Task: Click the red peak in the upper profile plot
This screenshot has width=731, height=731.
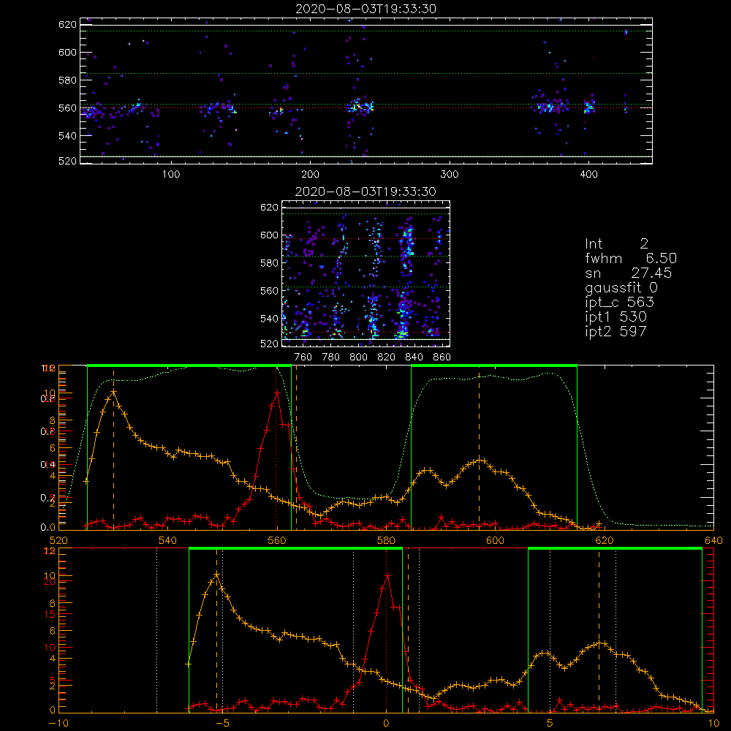Action: tap(277, 393)
